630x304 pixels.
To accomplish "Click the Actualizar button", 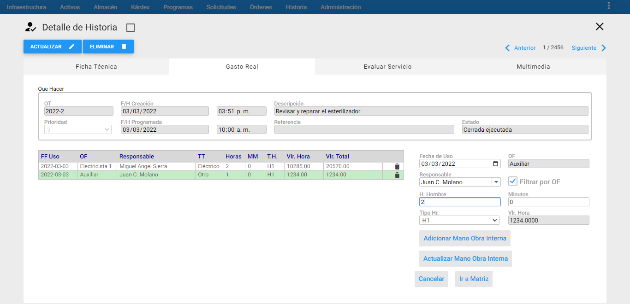I will pos(53,47).
